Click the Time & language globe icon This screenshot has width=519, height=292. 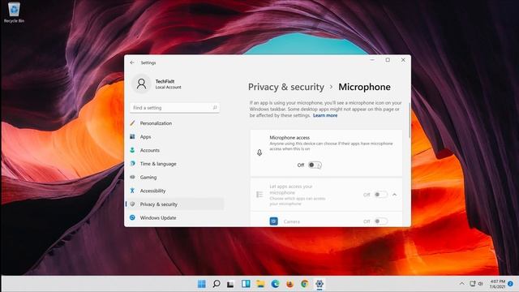click(132, 164)
